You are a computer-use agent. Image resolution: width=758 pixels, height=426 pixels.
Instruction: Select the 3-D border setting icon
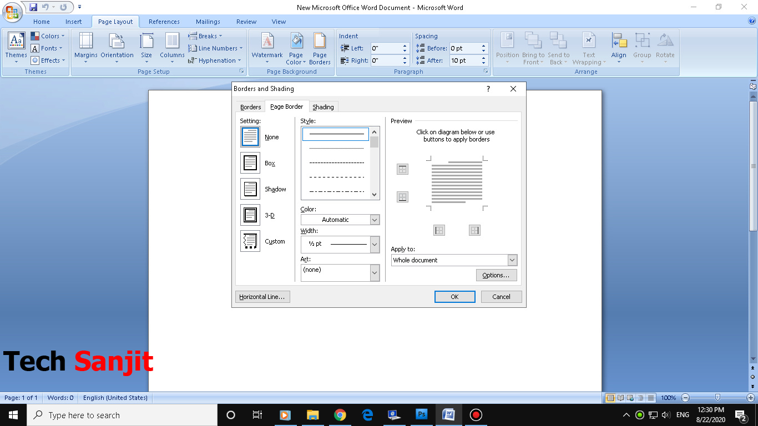tap(250, 215)
